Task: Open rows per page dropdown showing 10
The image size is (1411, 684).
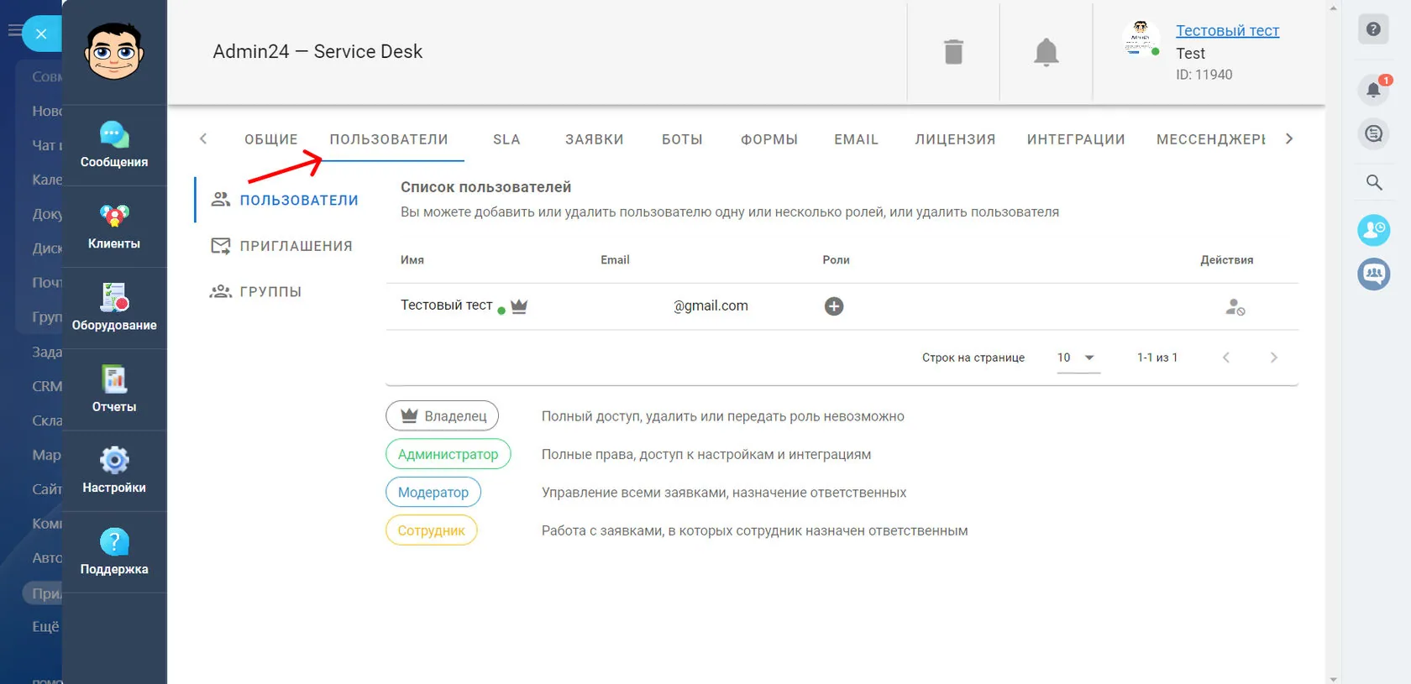Action: [1078, 358]
